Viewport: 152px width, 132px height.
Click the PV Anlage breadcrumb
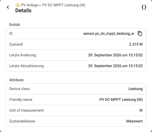click(x=30, y=5)
